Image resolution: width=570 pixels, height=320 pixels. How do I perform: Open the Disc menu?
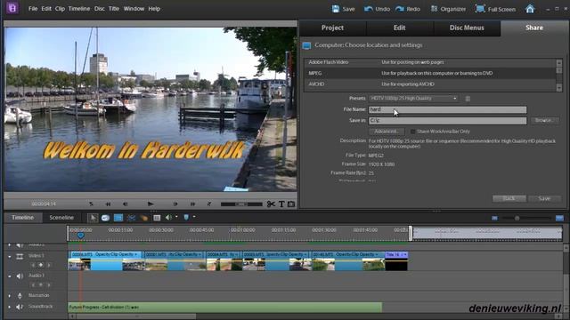[x=99, y=9]
